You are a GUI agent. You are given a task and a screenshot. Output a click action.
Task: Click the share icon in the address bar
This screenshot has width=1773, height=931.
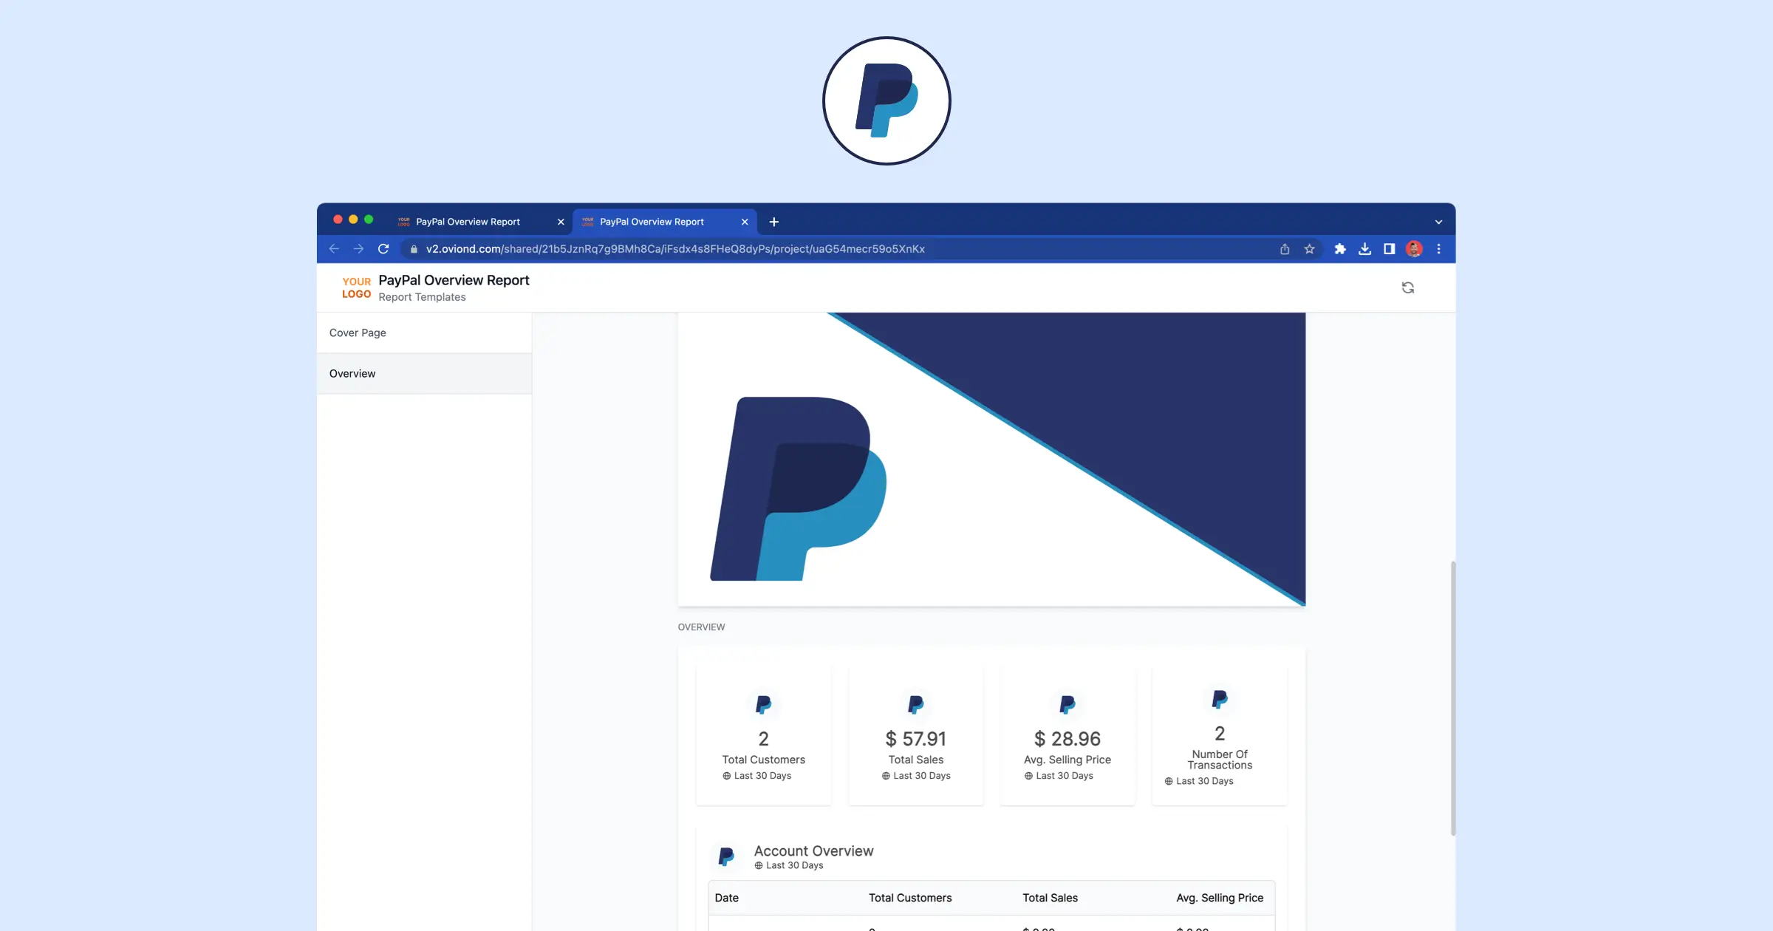[1285, 249]
